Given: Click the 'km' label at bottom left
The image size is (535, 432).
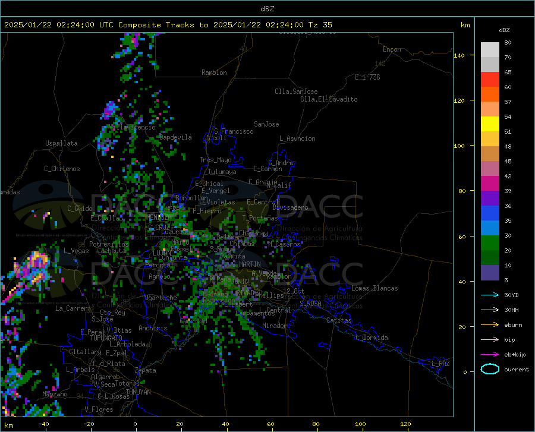Looking at the screenshot, I should pos(8,425).
